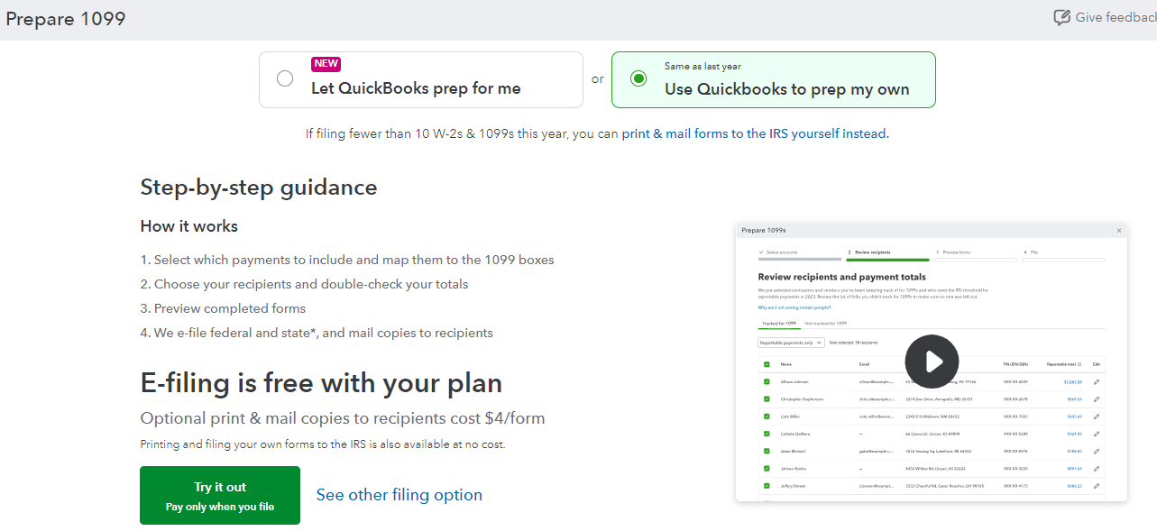Select the Tracked for 1099 tab
Image resolution: width=1157 pixels, height=531 pixels.
(x=779, y=324)
